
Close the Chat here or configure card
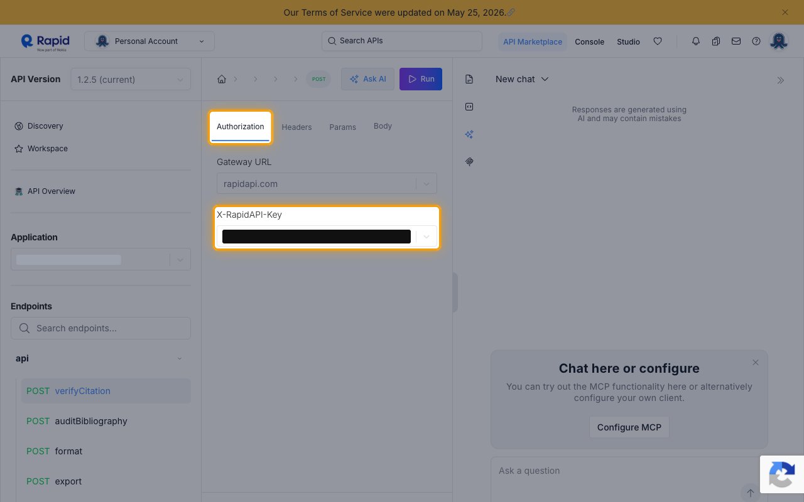point(756,363)
